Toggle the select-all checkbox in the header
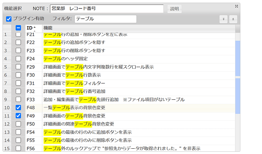This screenshot has height=154, width=262. tap(18, 28)
